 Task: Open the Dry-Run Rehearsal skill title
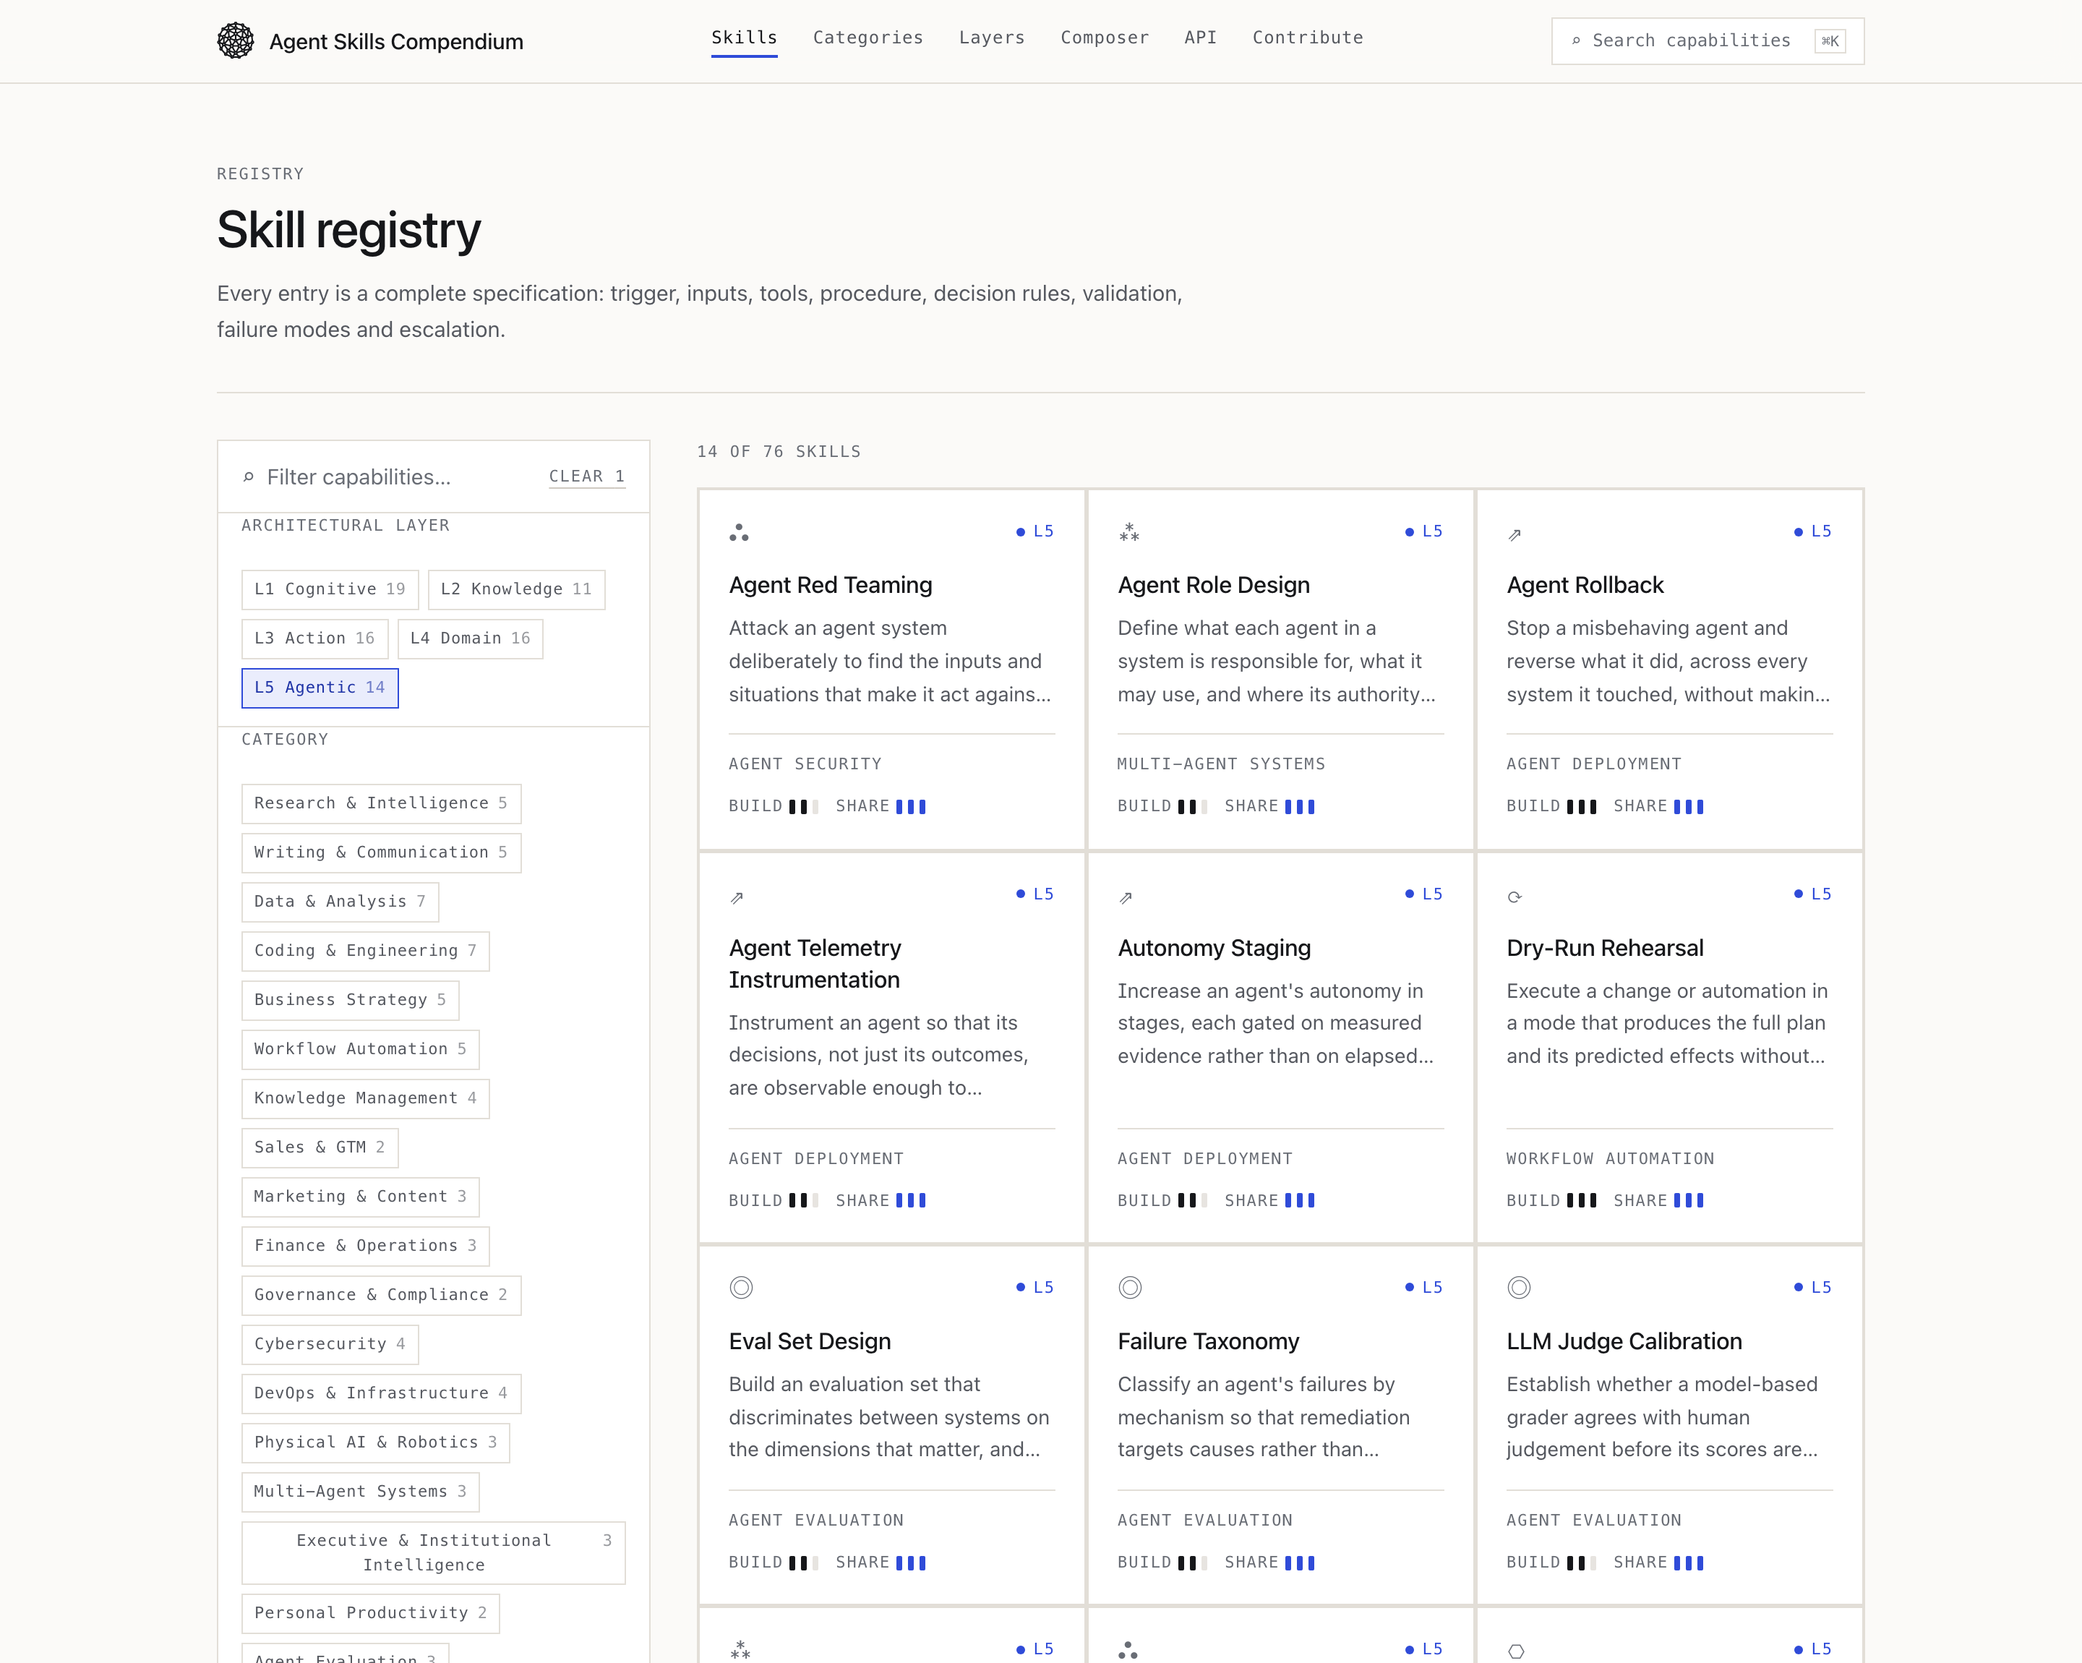[1605, 949]
